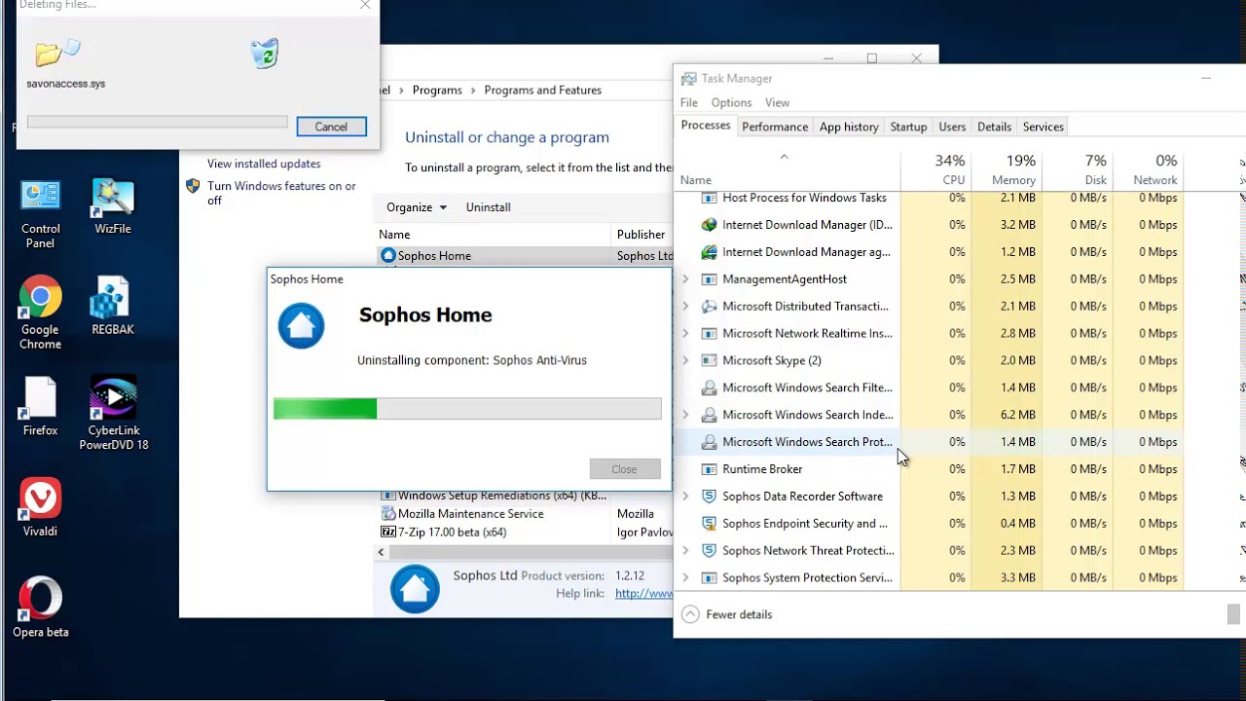Image resolution: width=1246 pixels, height=701 pixels.
Task: Expand Microsoft Distributed Transaction process group
Action: 685,307
